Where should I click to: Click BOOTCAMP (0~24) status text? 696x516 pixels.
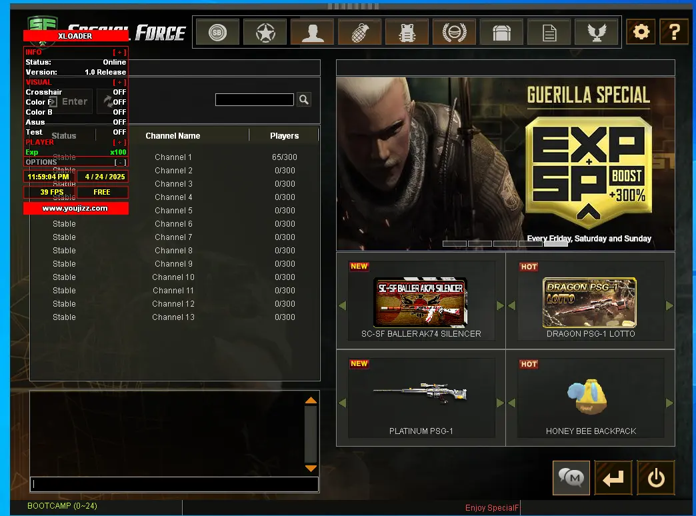click(x=62, y=506)
